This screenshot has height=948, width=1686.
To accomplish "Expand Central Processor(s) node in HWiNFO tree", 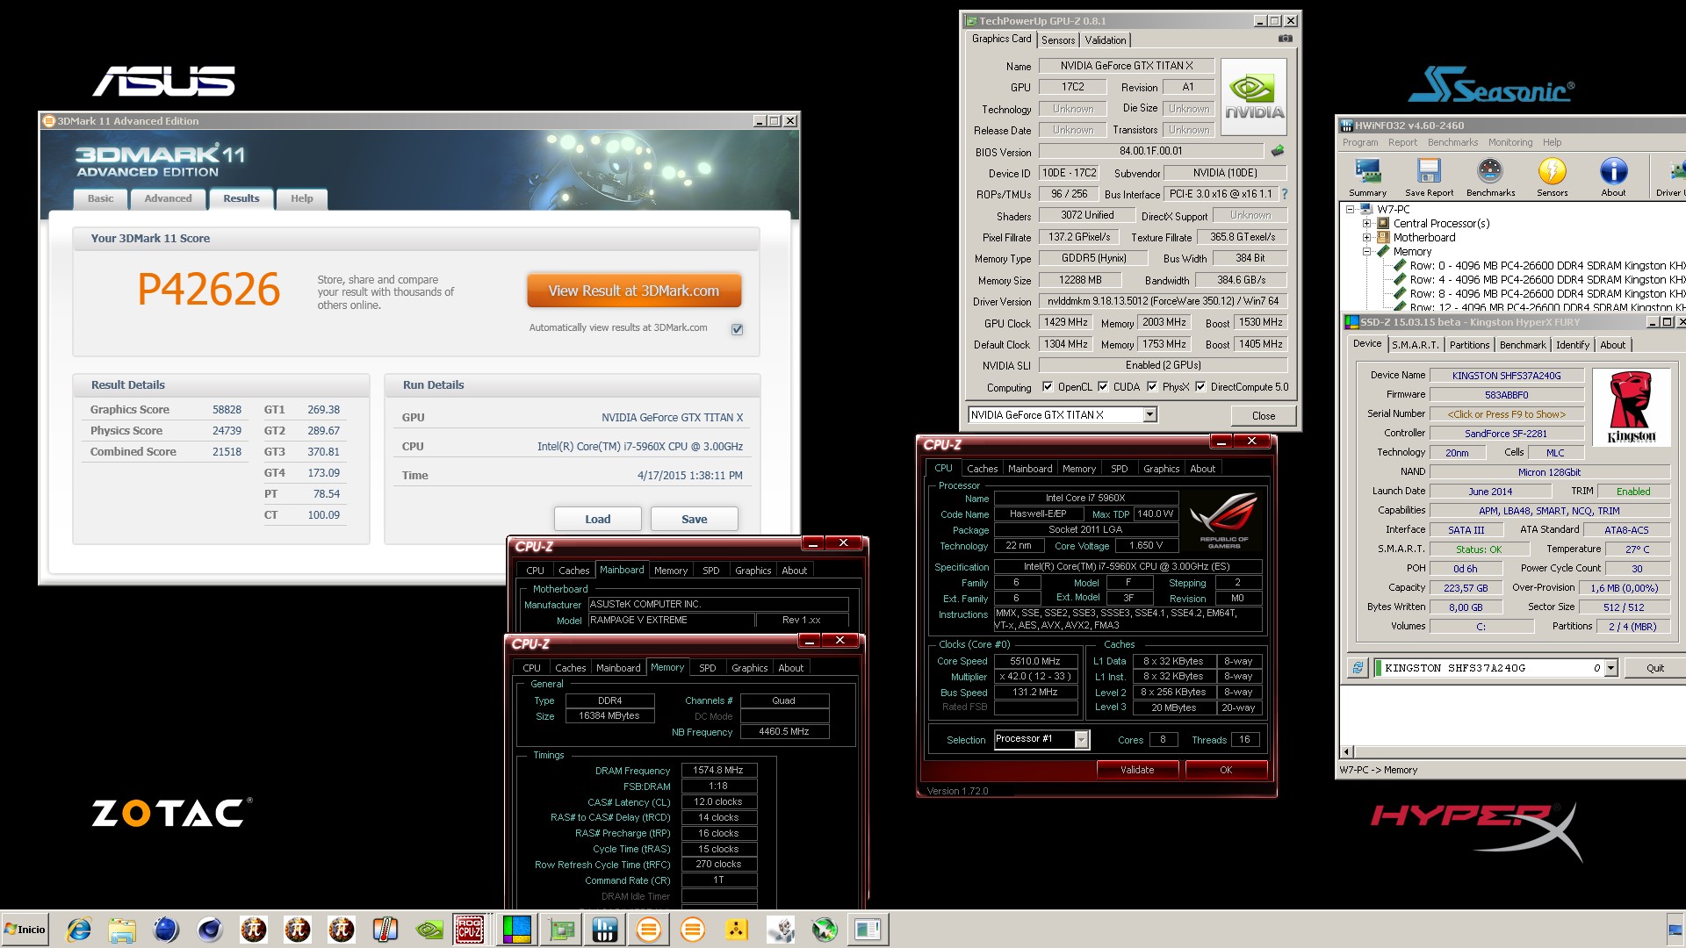I will pyautogui.click(x=1366, y=223).
